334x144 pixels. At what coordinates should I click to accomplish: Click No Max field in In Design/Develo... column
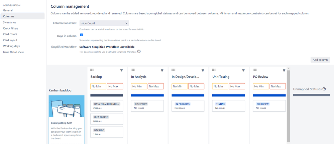click(x=196, y=86)
